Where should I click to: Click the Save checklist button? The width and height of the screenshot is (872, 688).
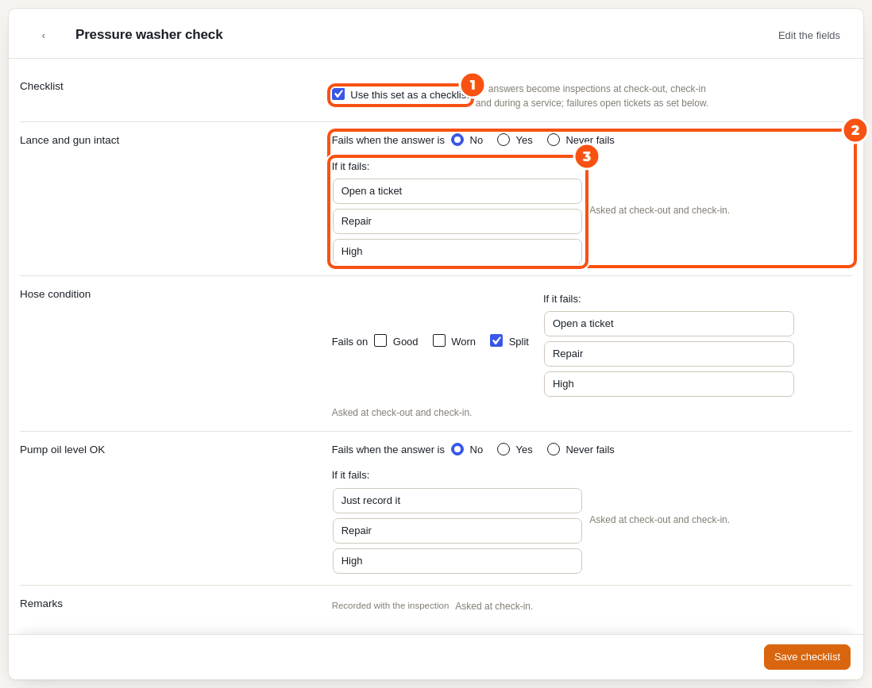807,657
